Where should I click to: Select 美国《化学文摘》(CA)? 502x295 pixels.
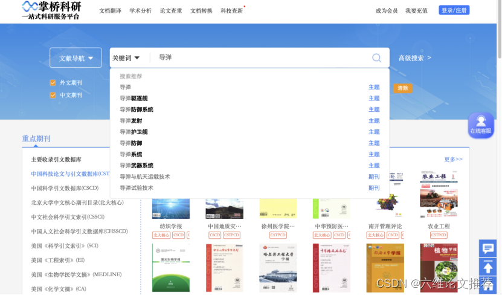[x=58, y=289]
